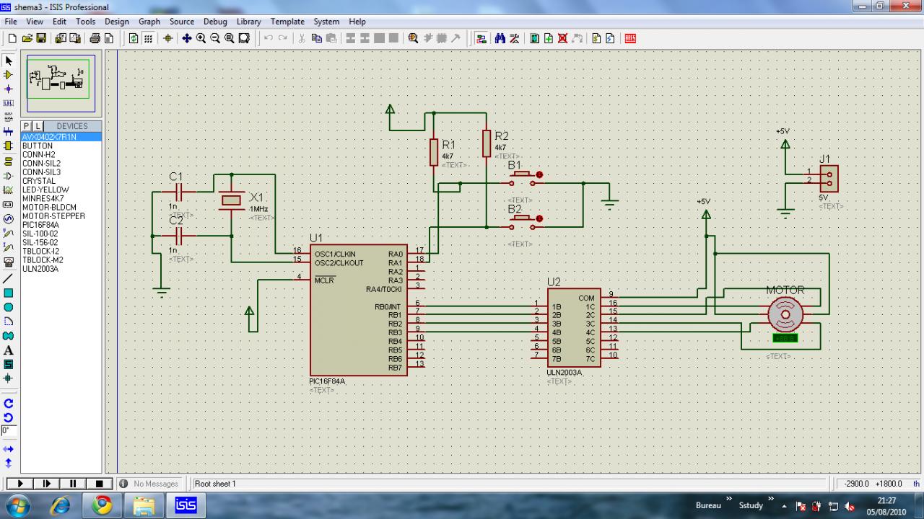Screen dimensions: 924x519
Task: Click the Zoom In magnifier icon
Action: click(x=201, y=38)
